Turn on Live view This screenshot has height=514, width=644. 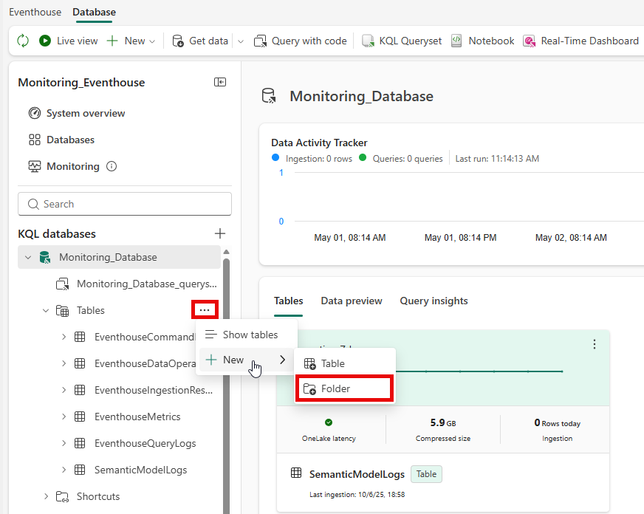[x=69, y=41]
